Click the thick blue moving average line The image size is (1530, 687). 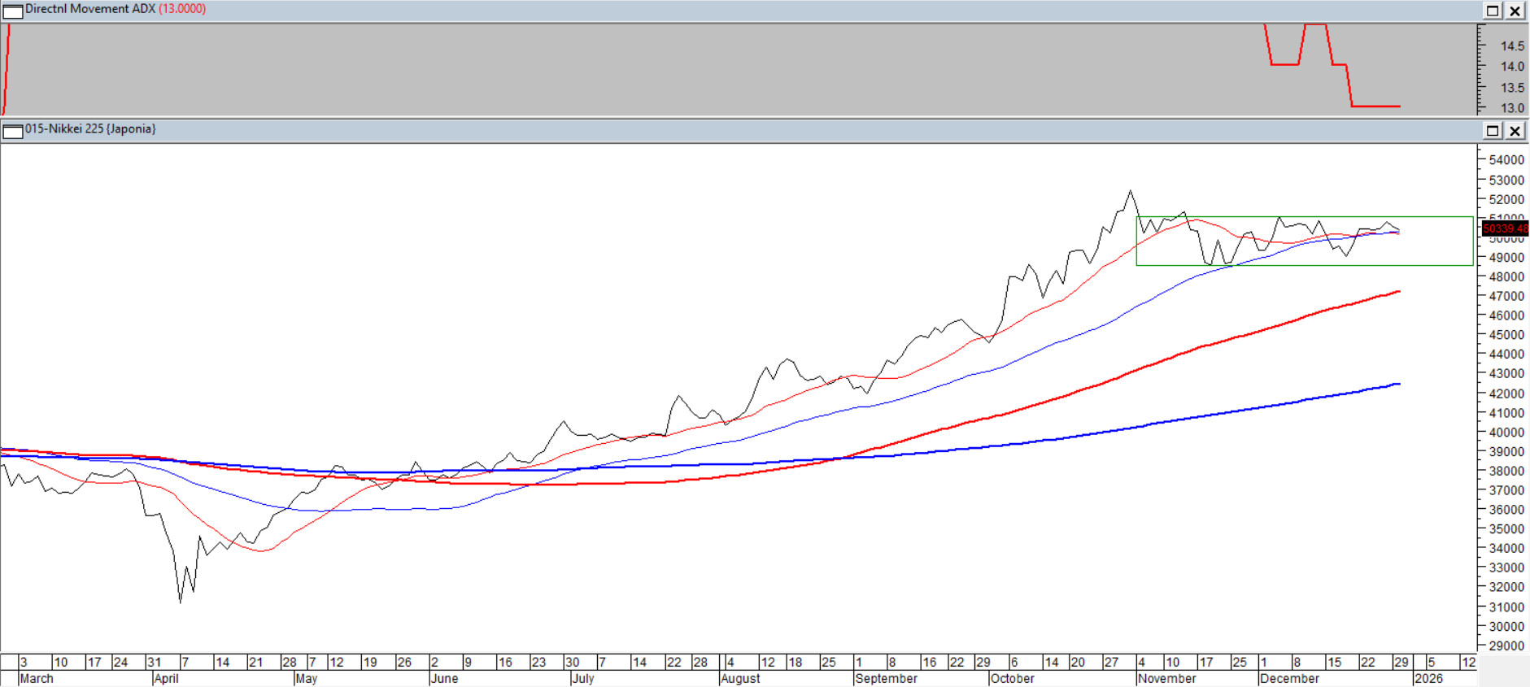(x=1057, y=438)
